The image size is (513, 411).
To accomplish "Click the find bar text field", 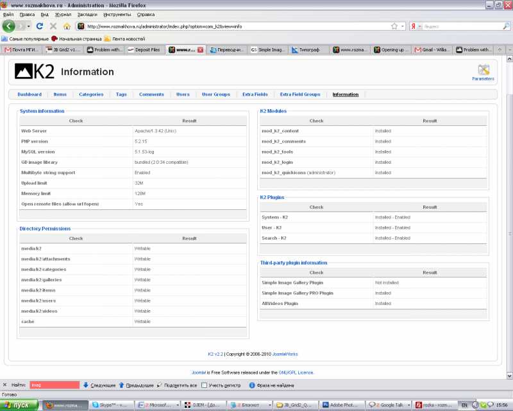I will click(x=55, y=385).
